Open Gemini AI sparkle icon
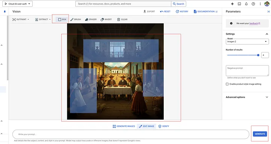Screen dimensions: 271x144 232,4
